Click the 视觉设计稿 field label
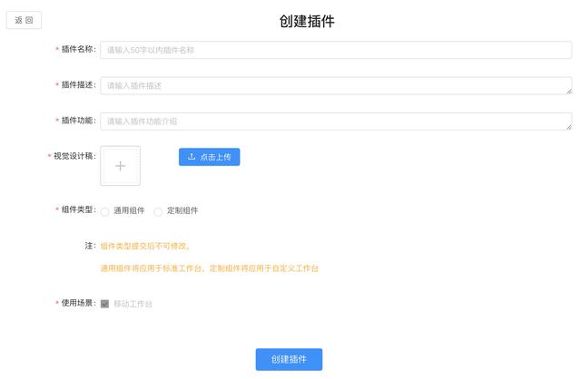The image size is (581, 379). 74,156
